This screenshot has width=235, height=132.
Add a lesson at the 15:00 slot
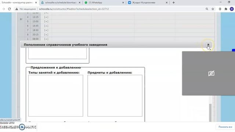(46, 21)
